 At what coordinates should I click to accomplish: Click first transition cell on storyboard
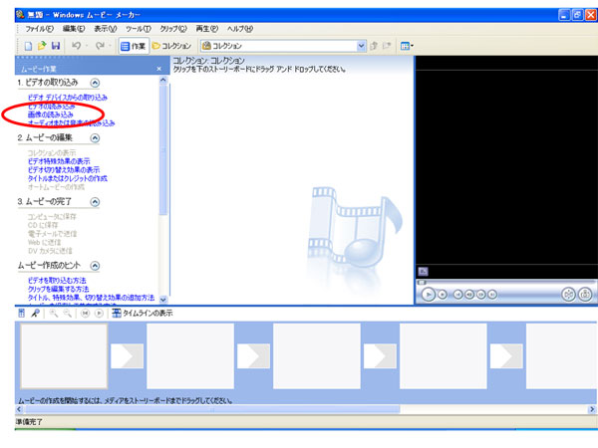click(x=127, y=356)
